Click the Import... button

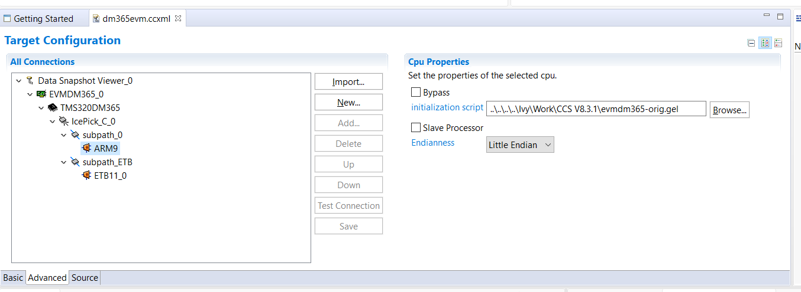(x=348, y=82)
